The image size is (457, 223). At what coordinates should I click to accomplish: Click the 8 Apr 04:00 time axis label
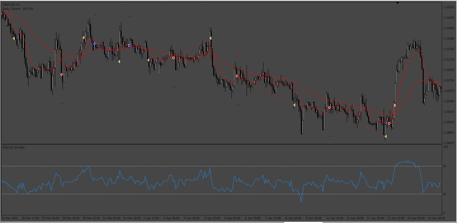point(294,218)
